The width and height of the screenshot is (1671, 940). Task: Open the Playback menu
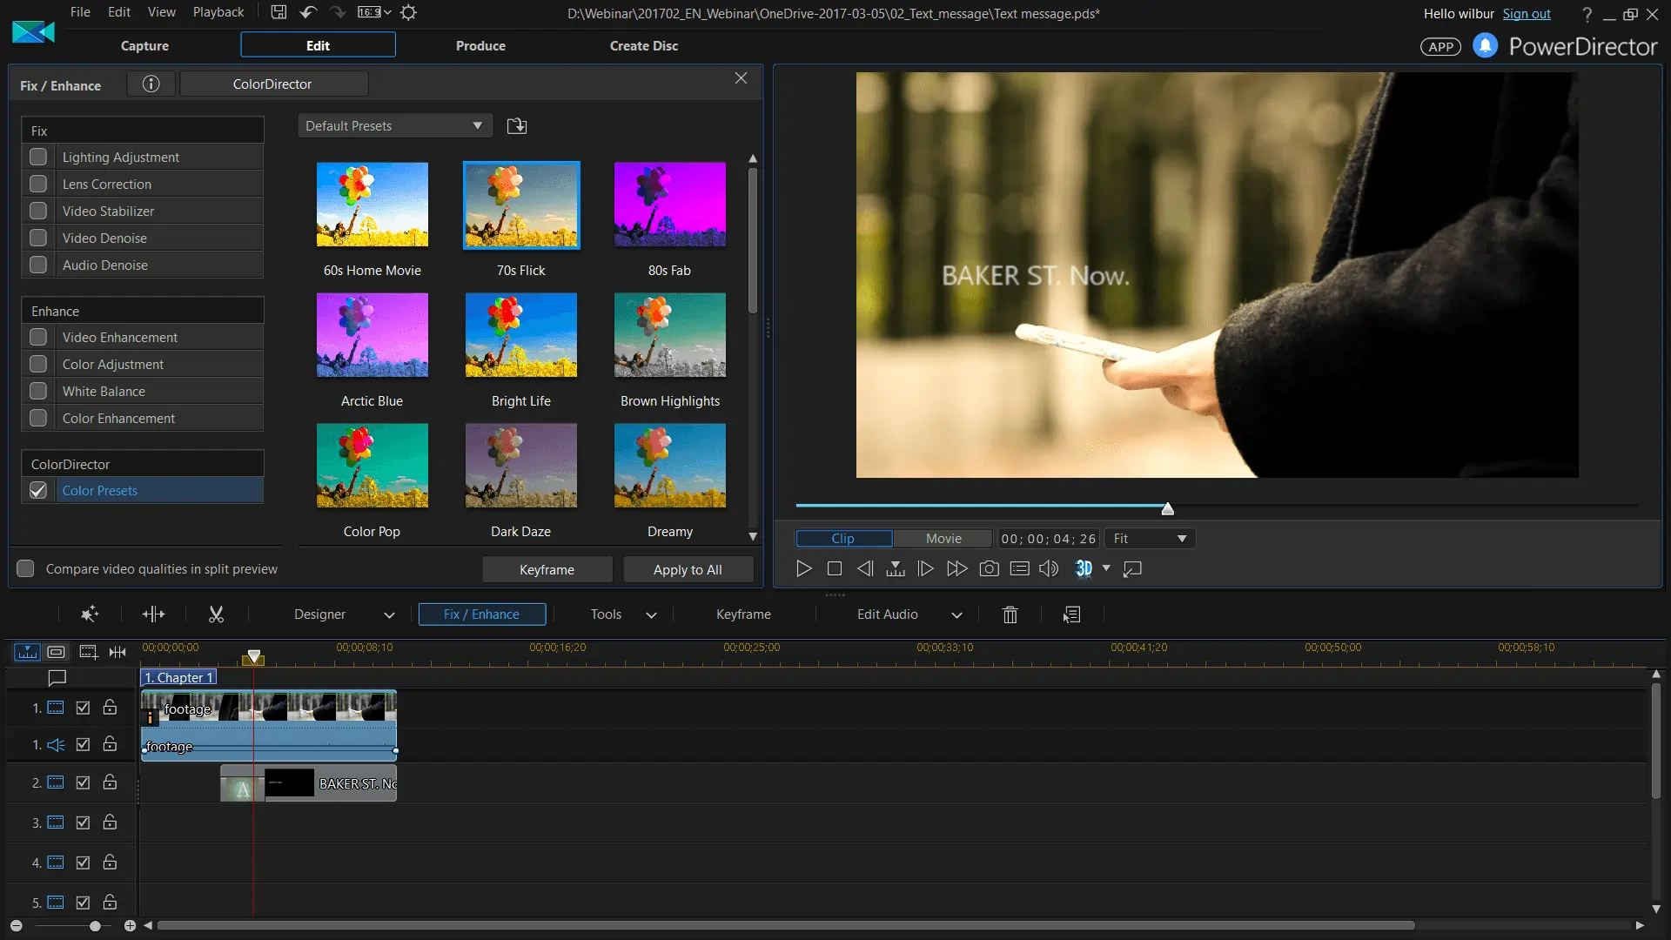click(x=218, y=11)
